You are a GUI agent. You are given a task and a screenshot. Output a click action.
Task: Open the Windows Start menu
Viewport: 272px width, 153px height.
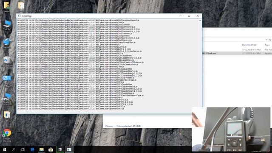tap(4, 150)
